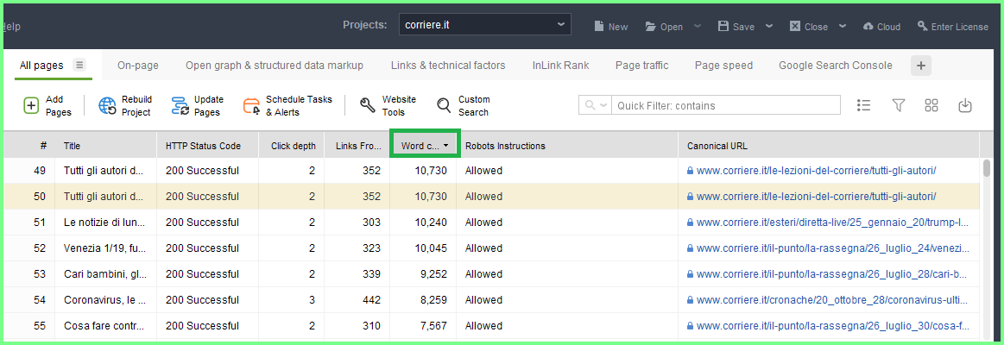
Task: Sort by Links From column header
Action: tap(357, 146)
